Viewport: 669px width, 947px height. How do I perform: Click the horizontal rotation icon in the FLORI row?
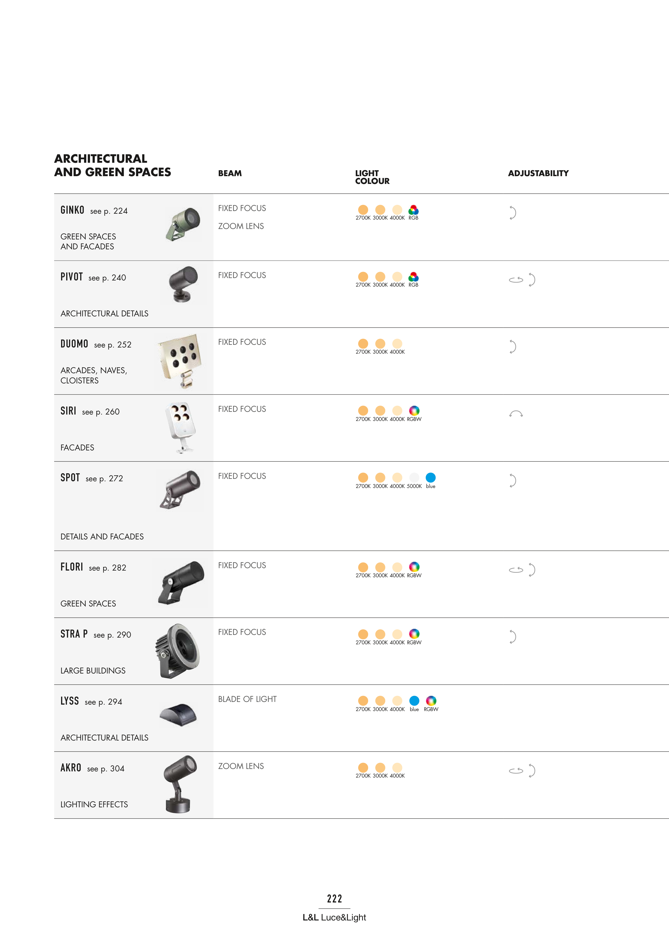tap(516, 570)
